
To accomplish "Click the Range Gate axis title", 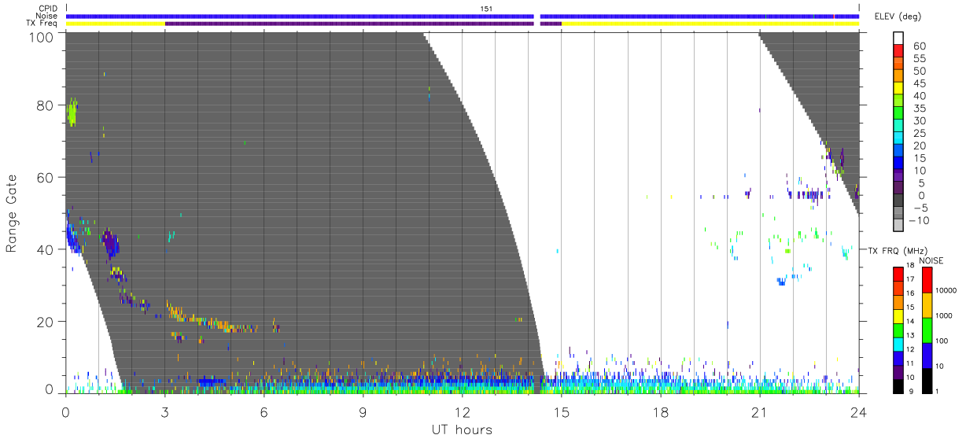I will pyautogui.click(x=12, y=213).
